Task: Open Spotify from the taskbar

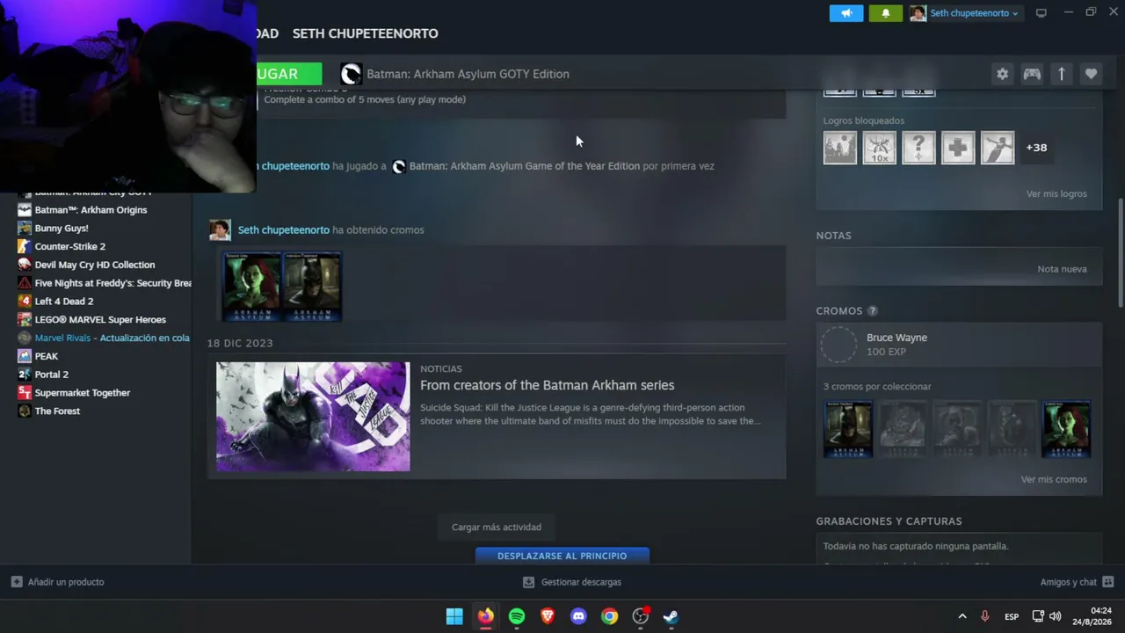Action: point(517,616)
